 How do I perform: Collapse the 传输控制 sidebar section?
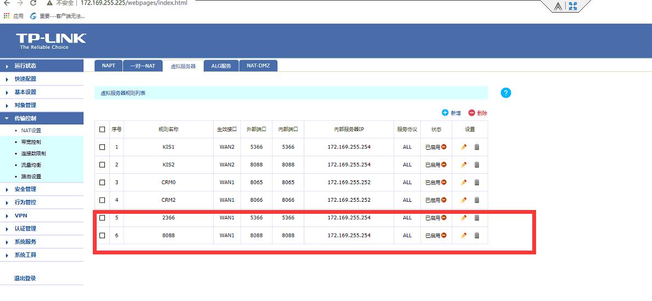tap(25, 118)
